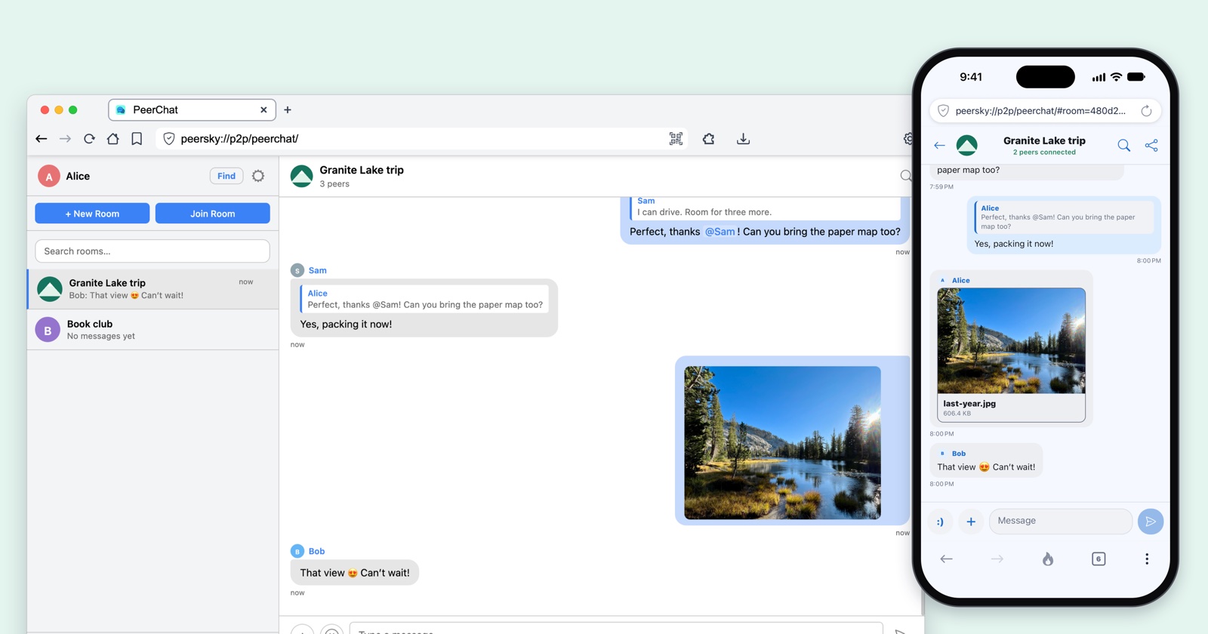This screenshot has width=1208, height=634.
Task: Open the QR code icon in address bar
Action: coord(676,139)
